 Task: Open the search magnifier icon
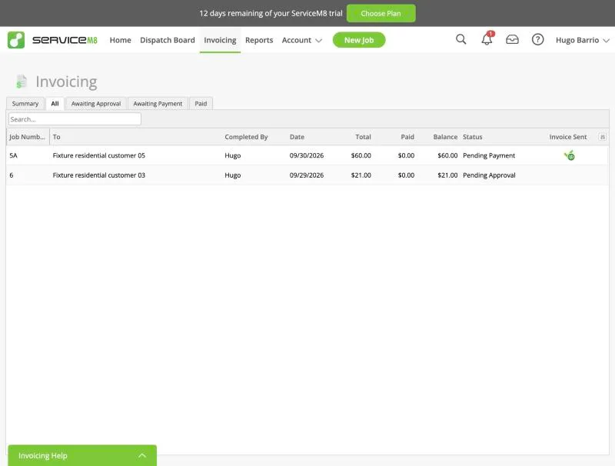[x=460, y=39]
